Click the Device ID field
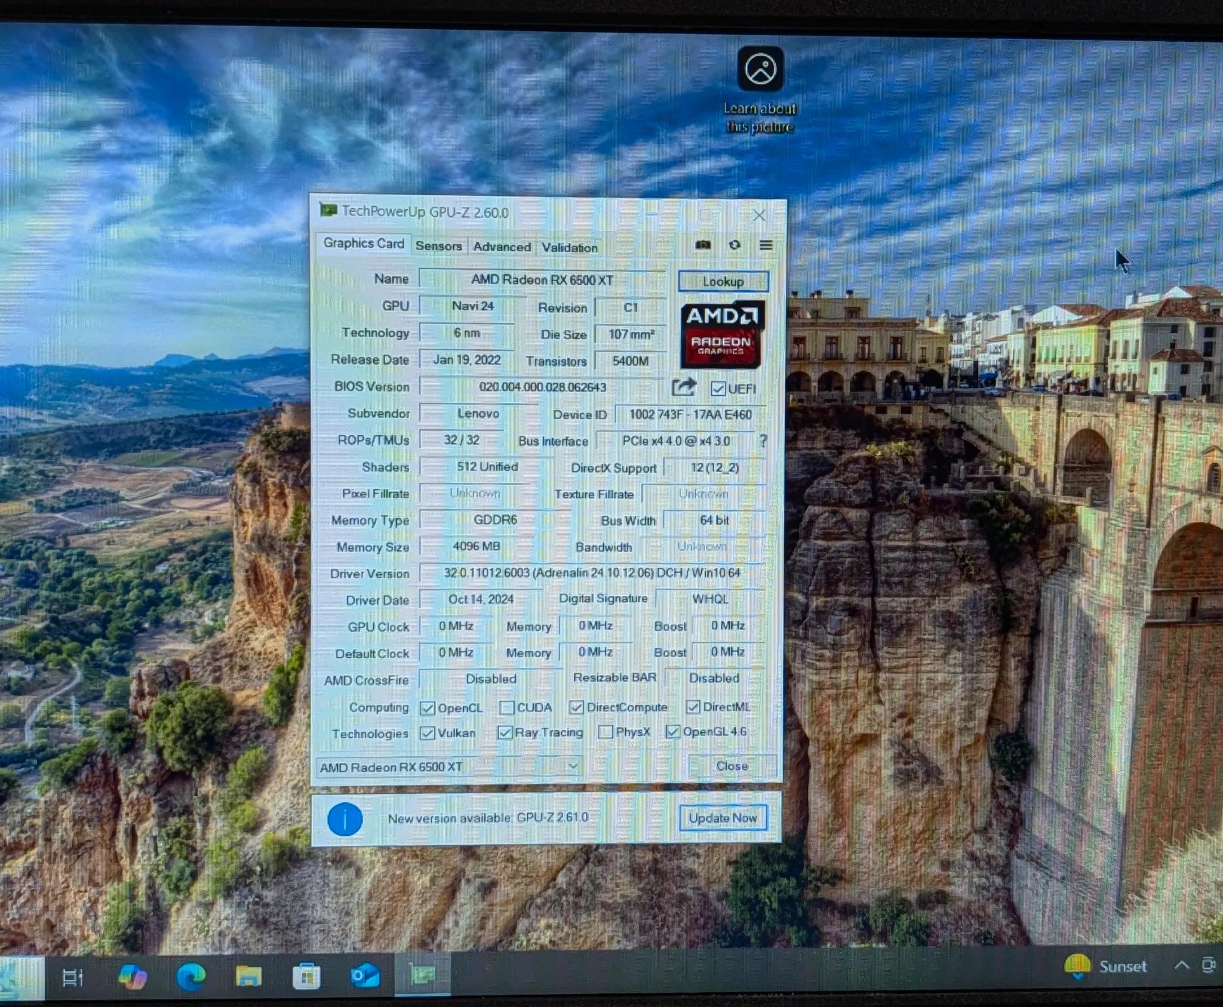The height and width of the screenshot is (1007, 1223). 690,415
